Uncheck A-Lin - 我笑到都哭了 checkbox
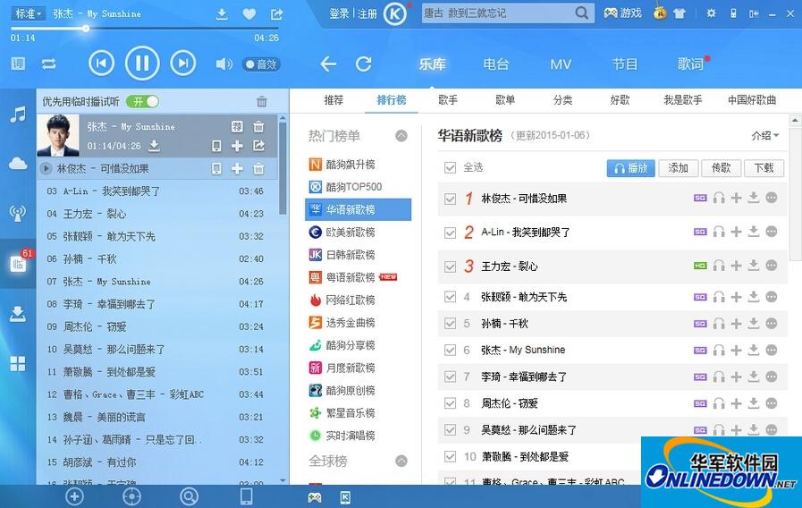802x508 pixels. pos(450,233)
